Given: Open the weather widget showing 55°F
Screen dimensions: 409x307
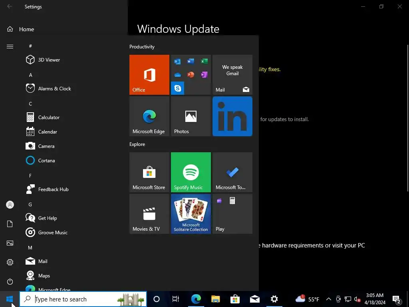Looking at the screenshot, I should tap(307, 299).
